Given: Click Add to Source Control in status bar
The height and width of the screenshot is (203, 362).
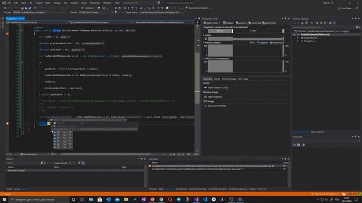Looking at the screenshot, I should tap(325, 194).
